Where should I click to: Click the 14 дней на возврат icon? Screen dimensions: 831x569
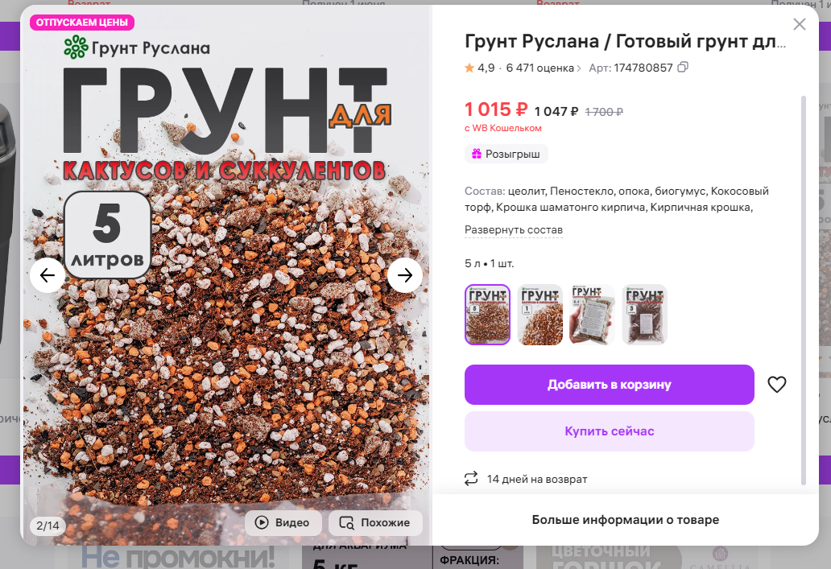click(471, 479)
